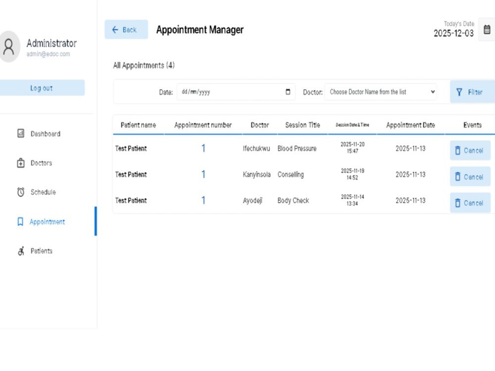Image resolution: width=495 pixels, height=371 pixels.
Task: Click the trash icon in Ayodeji row
Action: tap(457, 203)
